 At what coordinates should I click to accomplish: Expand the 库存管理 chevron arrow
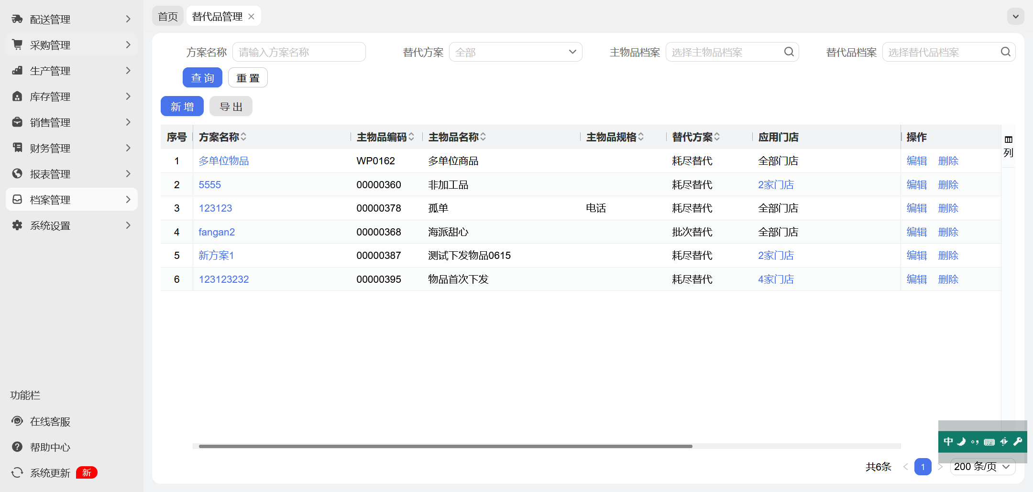(x=128, y=96)
